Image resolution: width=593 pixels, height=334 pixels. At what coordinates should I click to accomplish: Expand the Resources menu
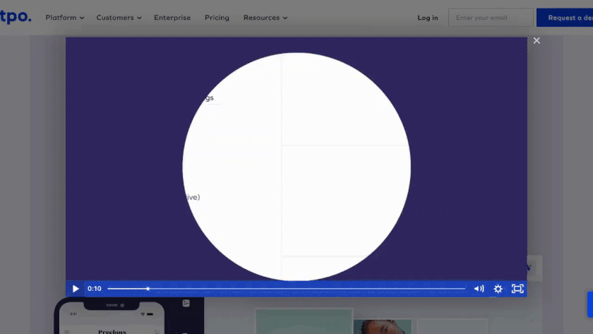coord(265,18)
